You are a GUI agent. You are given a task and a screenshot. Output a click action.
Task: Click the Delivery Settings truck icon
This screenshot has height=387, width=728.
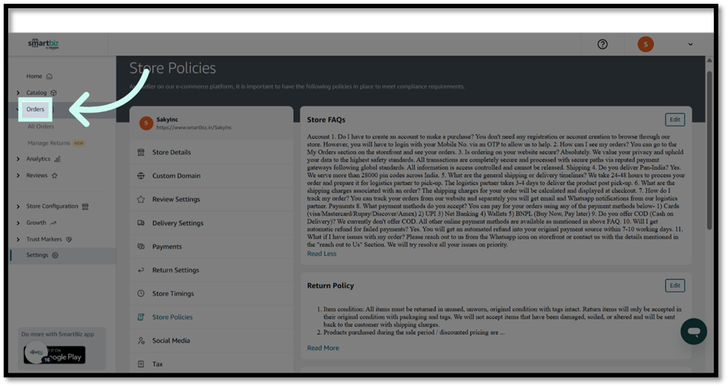[141, 223]
